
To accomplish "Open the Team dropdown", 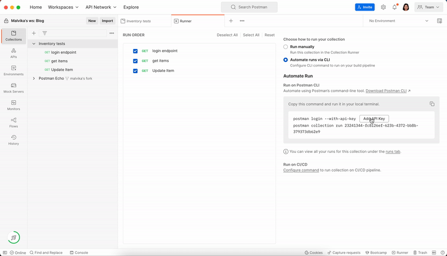I will [x=429, y=7].
